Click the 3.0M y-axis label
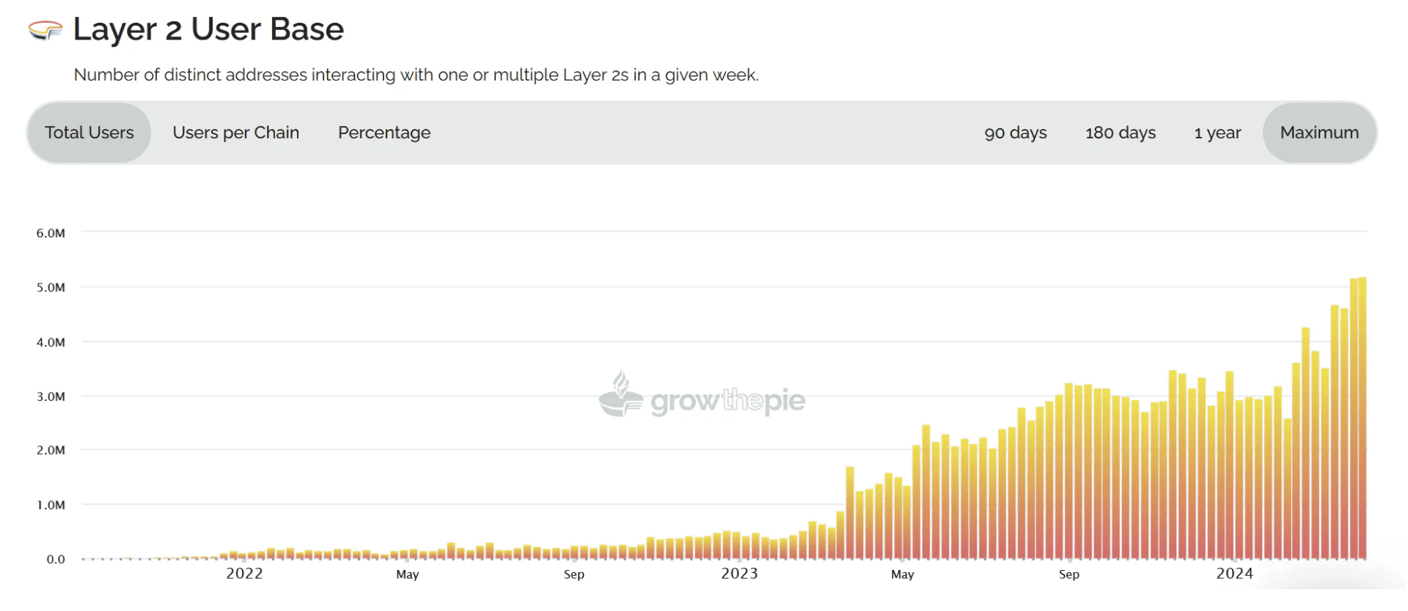This screenshot has height=611, width=1408. tap(51, 396)
